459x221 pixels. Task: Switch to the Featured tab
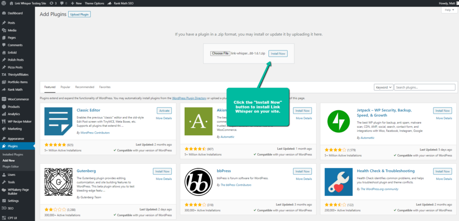pyautogui.click(x=50, y=87)
